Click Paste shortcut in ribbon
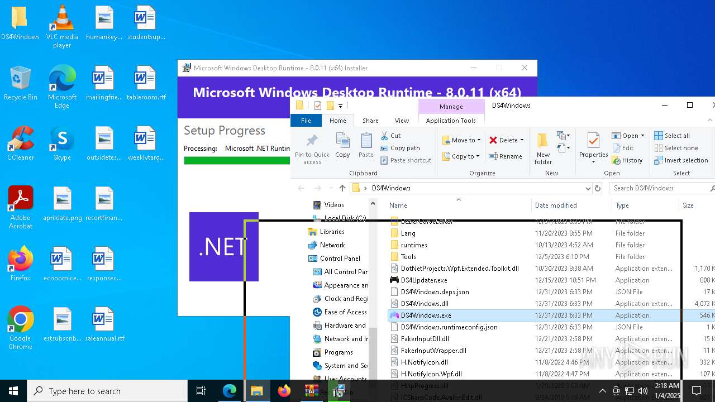Viewport: 715px width, 402px height. click(x=406, y=160)
